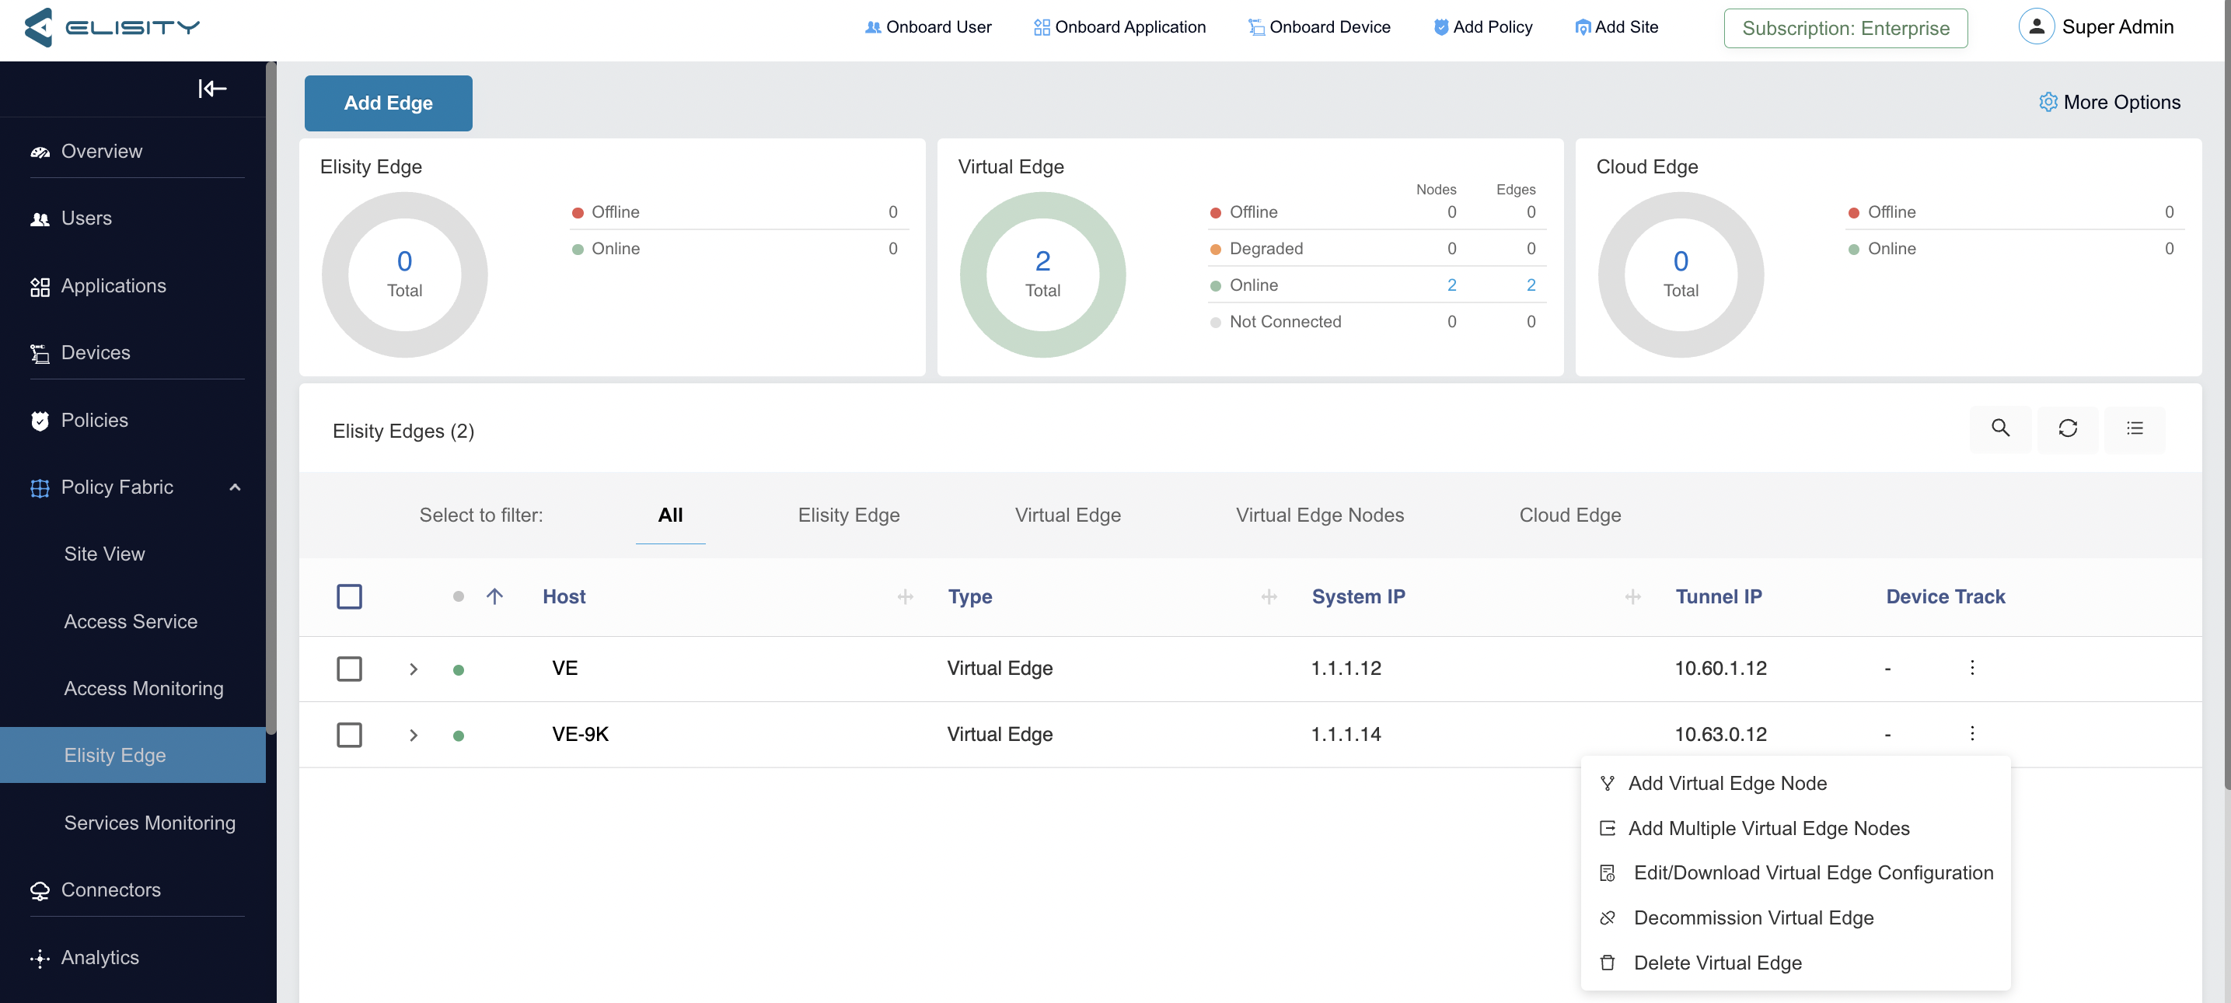The image size is (2231, 1003).
Task: Click the Add Edge button
Action: point(388,103)
